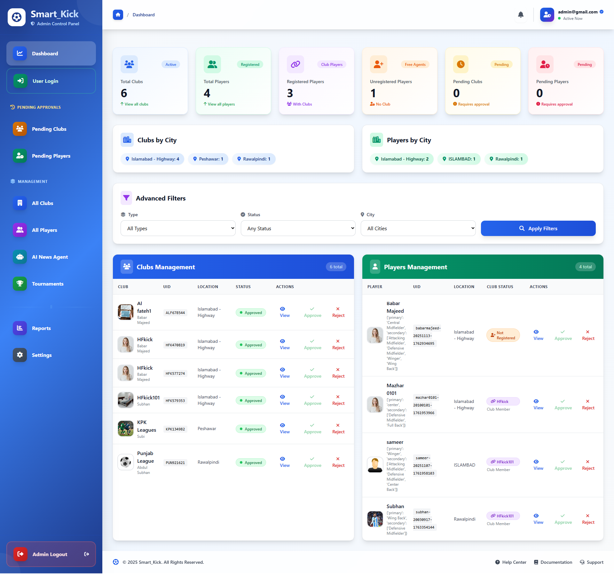Click the admin user avatar icon

[547, 15]
